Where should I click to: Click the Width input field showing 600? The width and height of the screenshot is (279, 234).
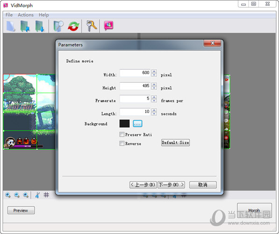click(135, 73)
